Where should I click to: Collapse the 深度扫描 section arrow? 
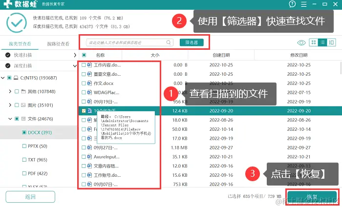(x=75, y=66)
